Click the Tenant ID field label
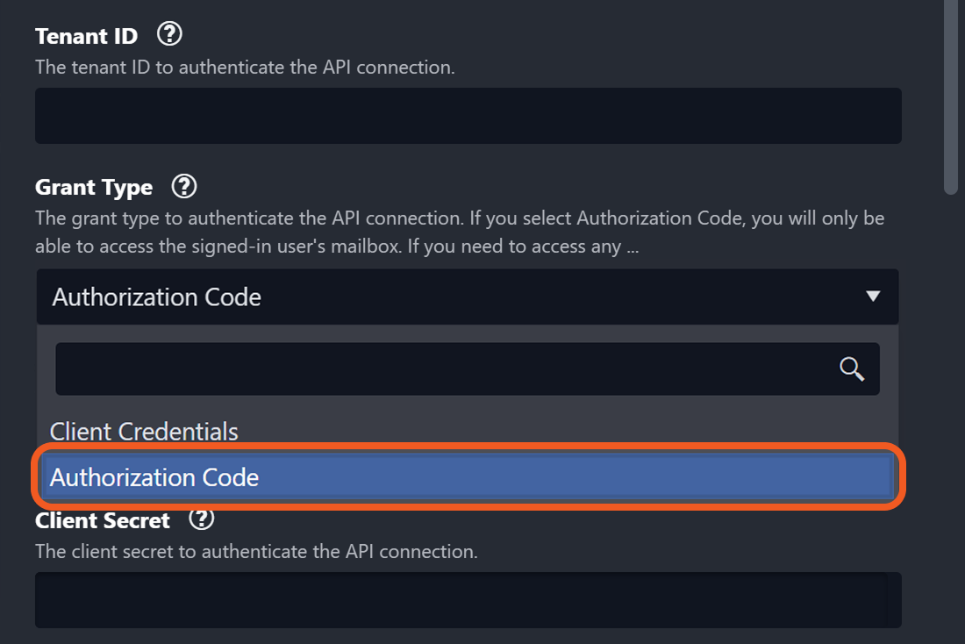The height and width of the screenshot is (644, 965). pyautogui.click(x=86, y=36)
